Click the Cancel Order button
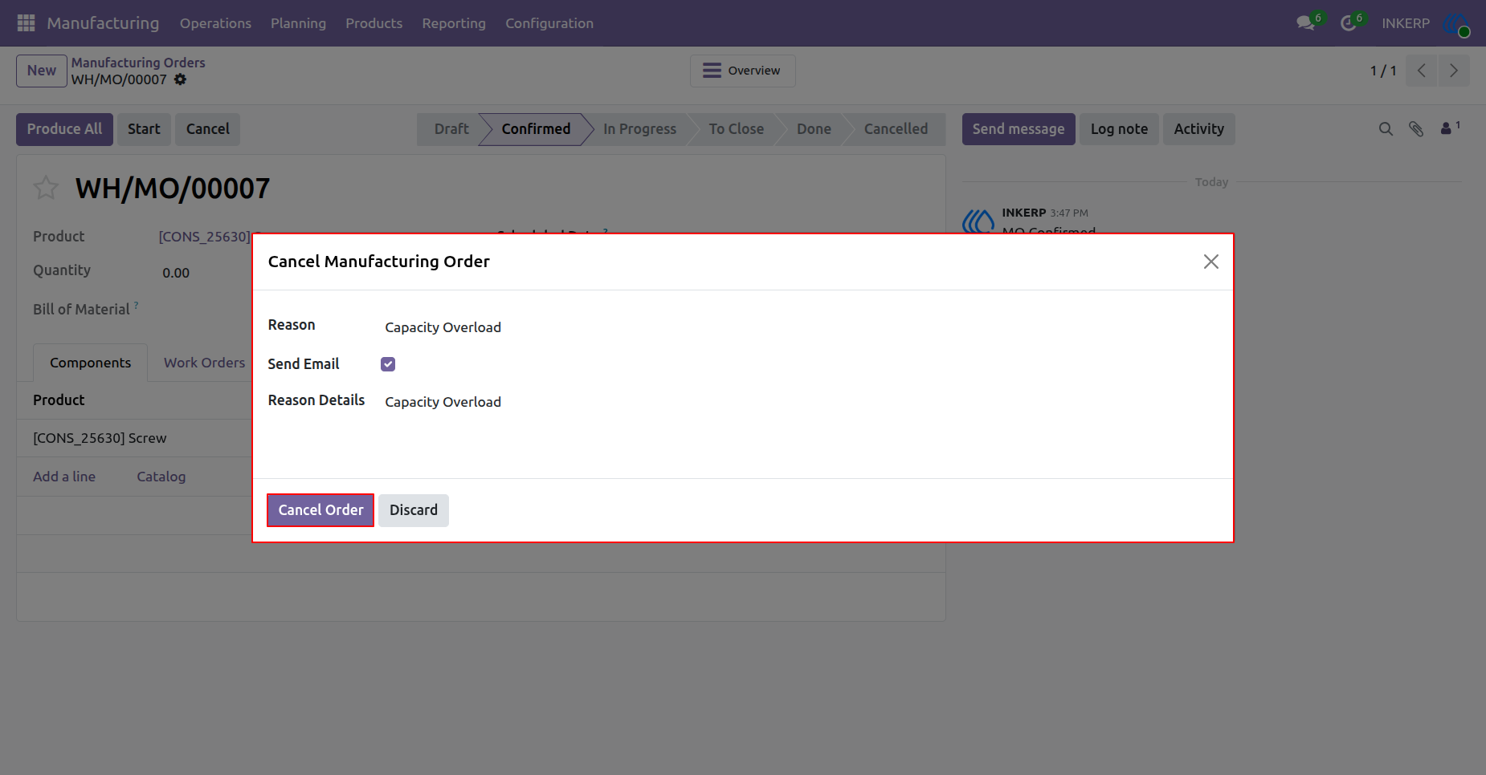Screen dimensions: 1486x775 [320, 510]
